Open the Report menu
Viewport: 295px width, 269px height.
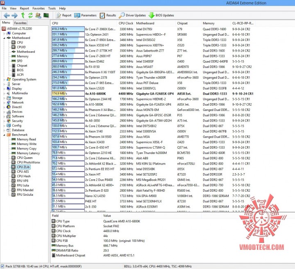coord(25,8)
